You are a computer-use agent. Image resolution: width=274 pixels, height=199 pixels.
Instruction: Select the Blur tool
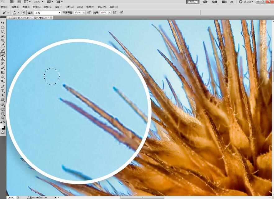pos(2,77)
